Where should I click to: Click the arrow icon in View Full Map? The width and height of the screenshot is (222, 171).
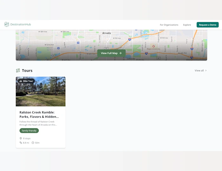(x=121, y=53)
